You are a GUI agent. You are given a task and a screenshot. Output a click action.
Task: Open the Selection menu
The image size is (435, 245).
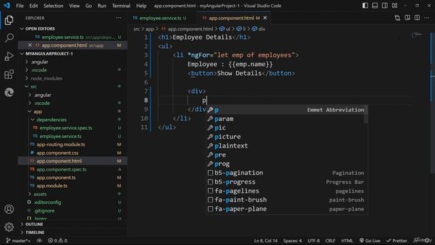click(53, 5)
